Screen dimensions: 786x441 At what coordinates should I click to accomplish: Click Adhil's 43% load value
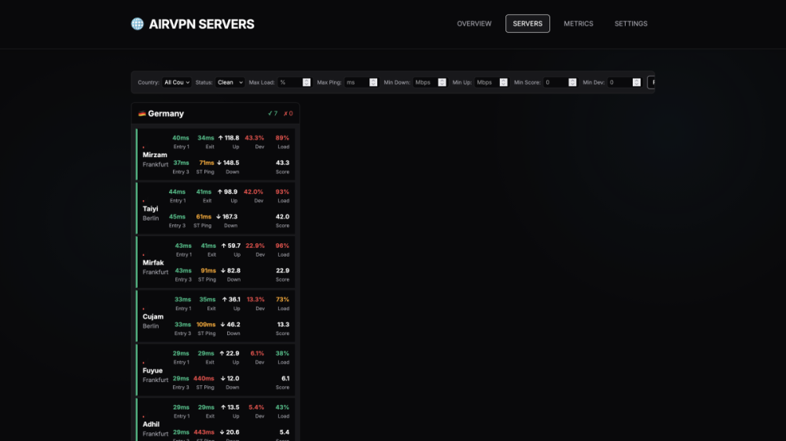tap(282, 407)
